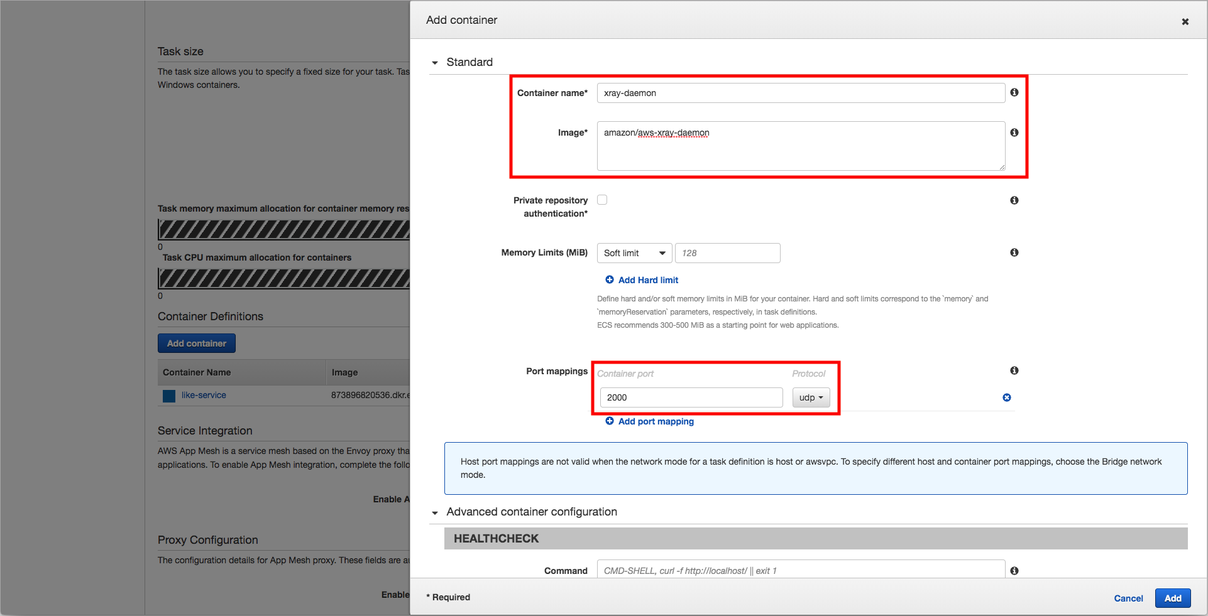The image size is (1208, 616).
Task: Open the udp protocol dropdown
Action: click(x=811, y=397)
